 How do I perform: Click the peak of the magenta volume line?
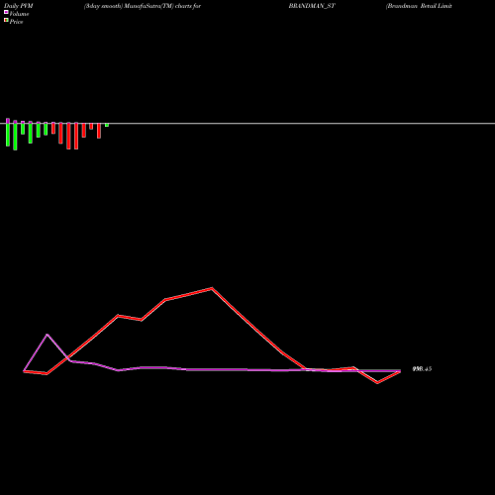click(48, 335)
